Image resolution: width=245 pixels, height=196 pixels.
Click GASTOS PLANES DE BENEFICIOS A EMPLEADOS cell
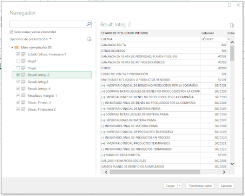point(151,167)
